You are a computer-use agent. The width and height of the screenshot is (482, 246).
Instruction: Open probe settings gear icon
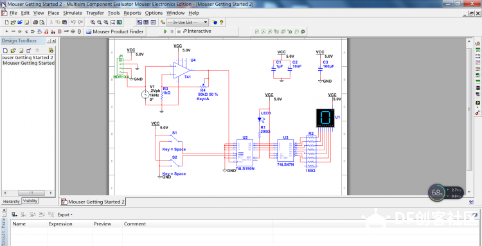click(x=303, y=31)
